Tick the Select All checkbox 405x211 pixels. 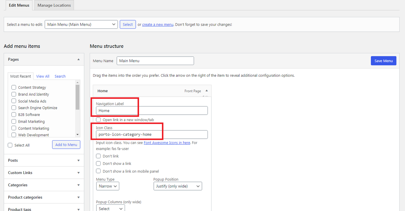pyautogui.click(x=10, y=145)
